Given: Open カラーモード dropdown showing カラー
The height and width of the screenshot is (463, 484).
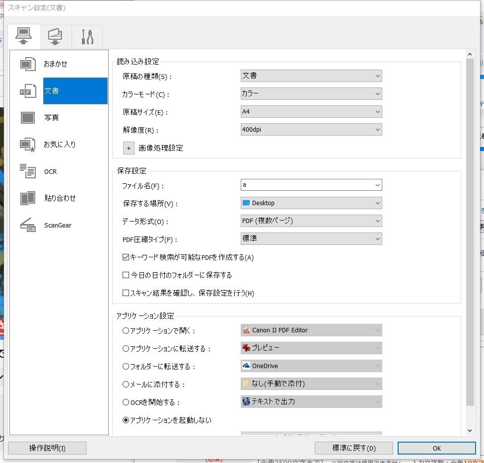Looking at the screenshot, I should click(x=311, y=93).
